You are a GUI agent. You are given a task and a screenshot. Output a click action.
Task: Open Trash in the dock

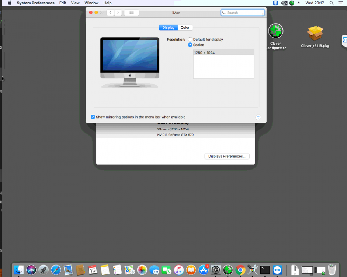(x=332, y=270)
